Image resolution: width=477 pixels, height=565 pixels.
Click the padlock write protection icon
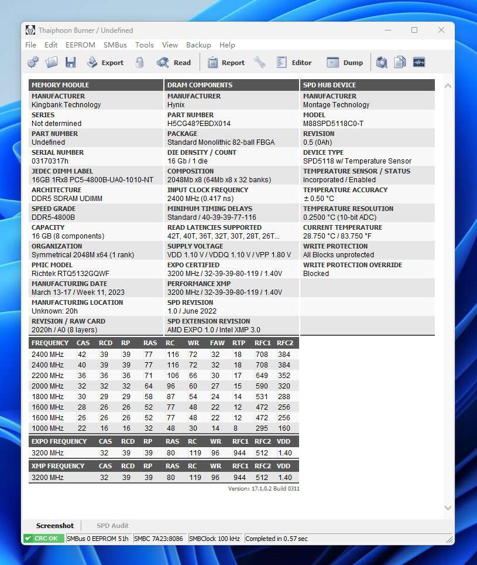(x=139, y=63)
